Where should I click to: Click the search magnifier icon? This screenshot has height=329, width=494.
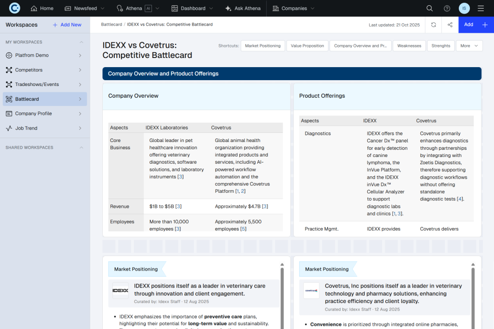coord(429,8)
